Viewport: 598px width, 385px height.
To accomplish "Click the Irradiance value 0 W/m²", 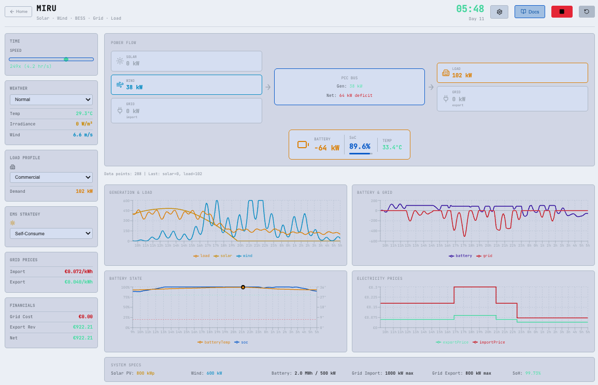I will coord(84,124).
